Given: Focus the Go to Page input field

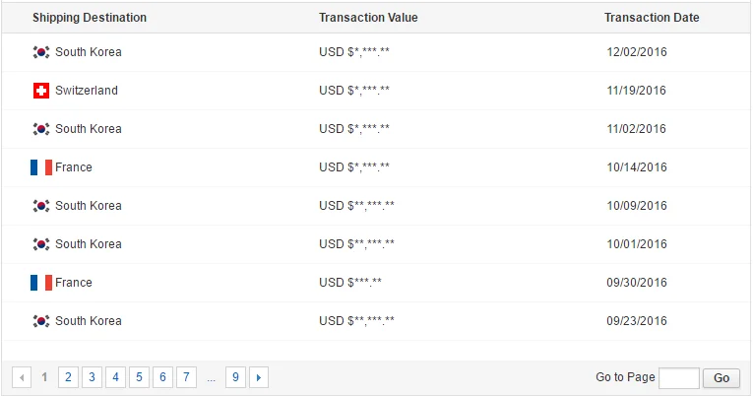Looking at the screenshot, I should [679, 377].
